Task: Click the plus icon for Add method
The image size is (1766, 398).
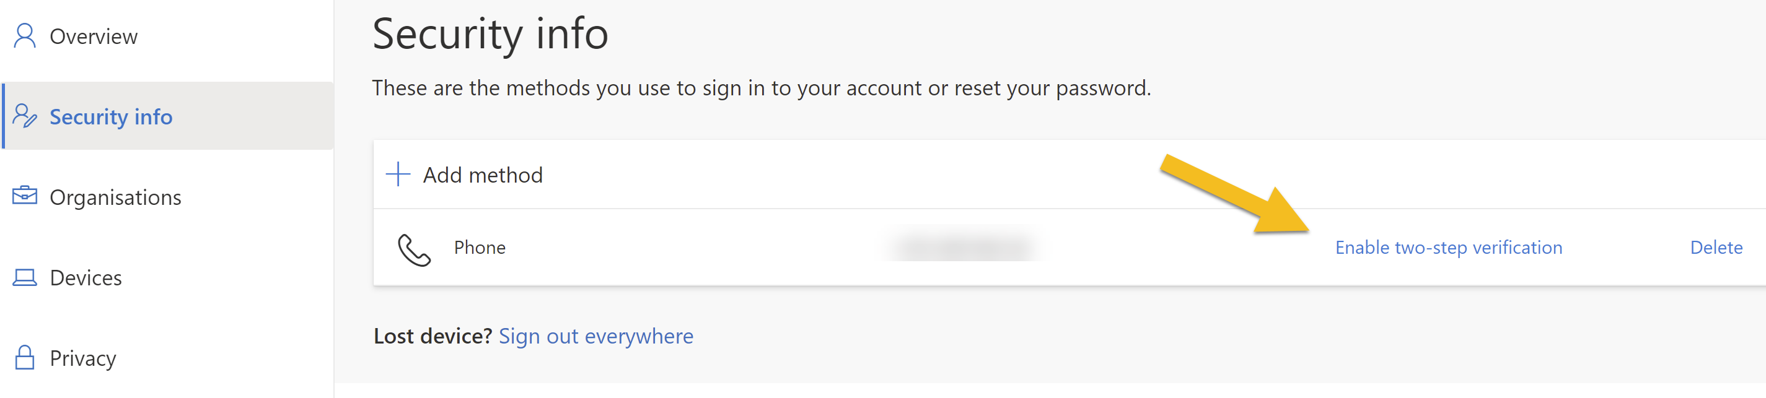Action: (398, 175)
